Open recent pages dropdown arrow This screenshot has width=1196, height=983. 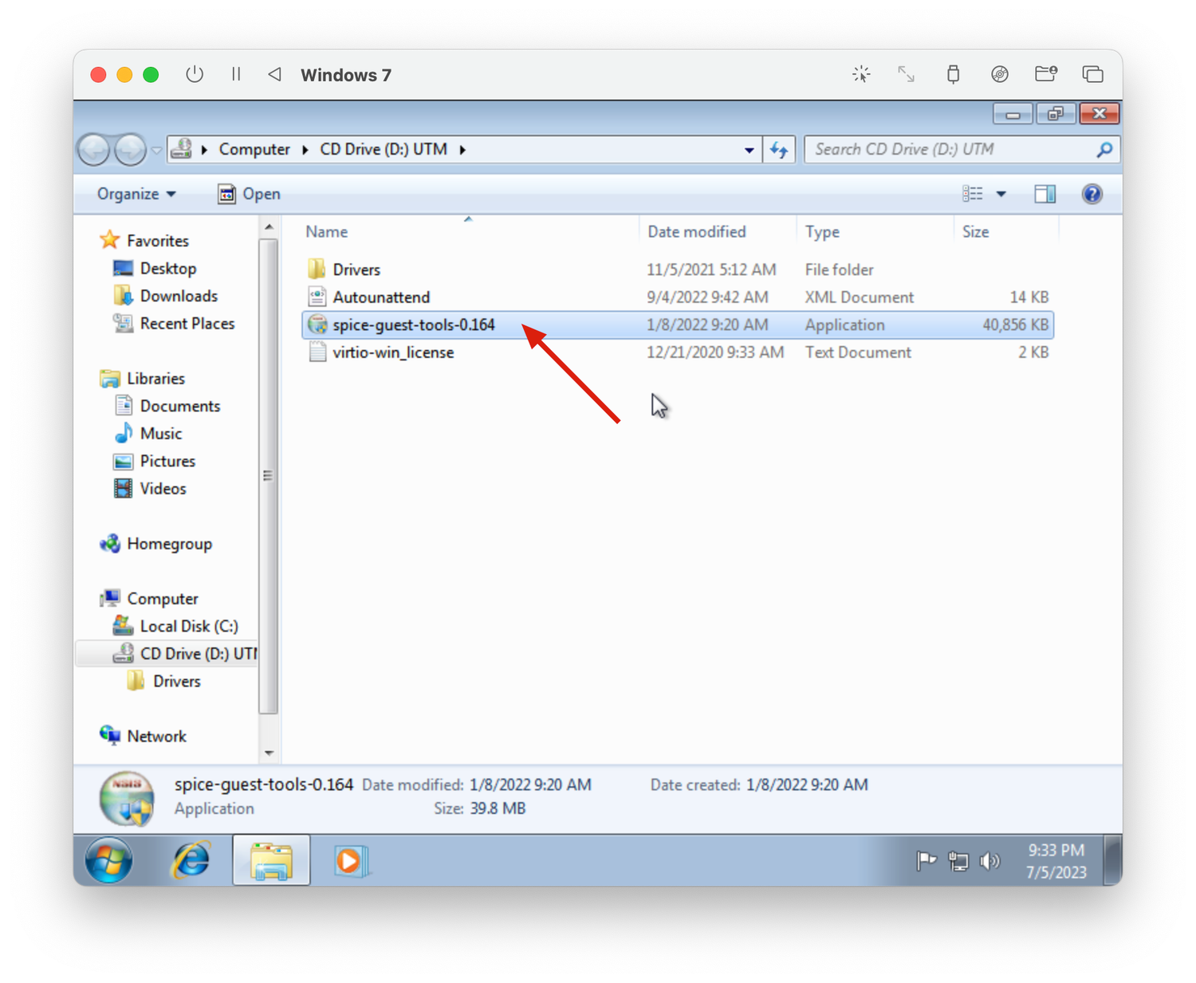point(157,150)
